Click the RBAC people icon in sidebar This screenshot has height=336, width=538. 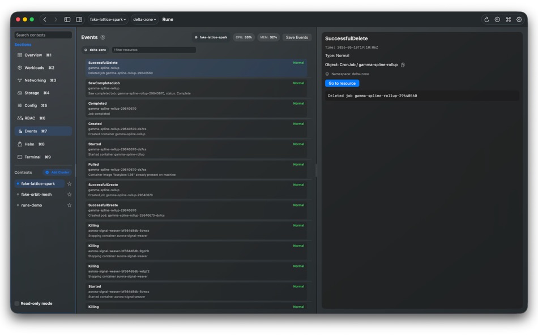(x=20, y=118)
